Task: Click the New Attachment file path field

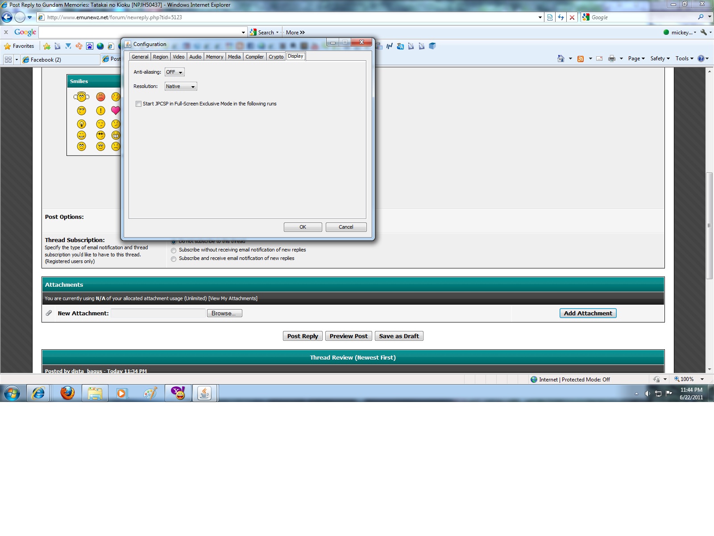Action: [x=158, y=313]
